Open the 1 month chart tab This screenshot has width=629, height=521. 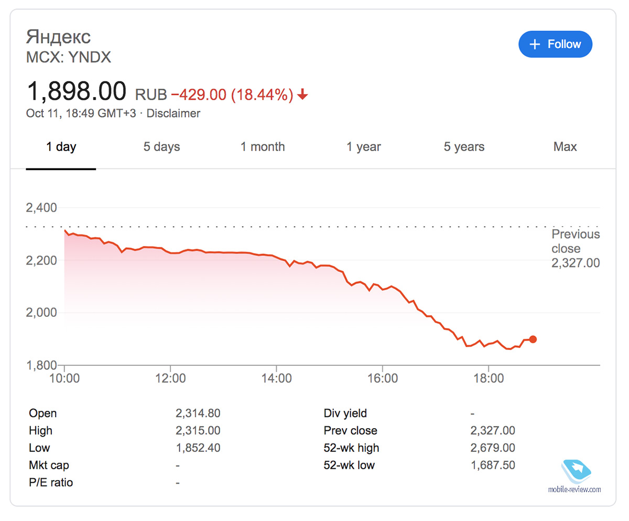tap(263, 147)
